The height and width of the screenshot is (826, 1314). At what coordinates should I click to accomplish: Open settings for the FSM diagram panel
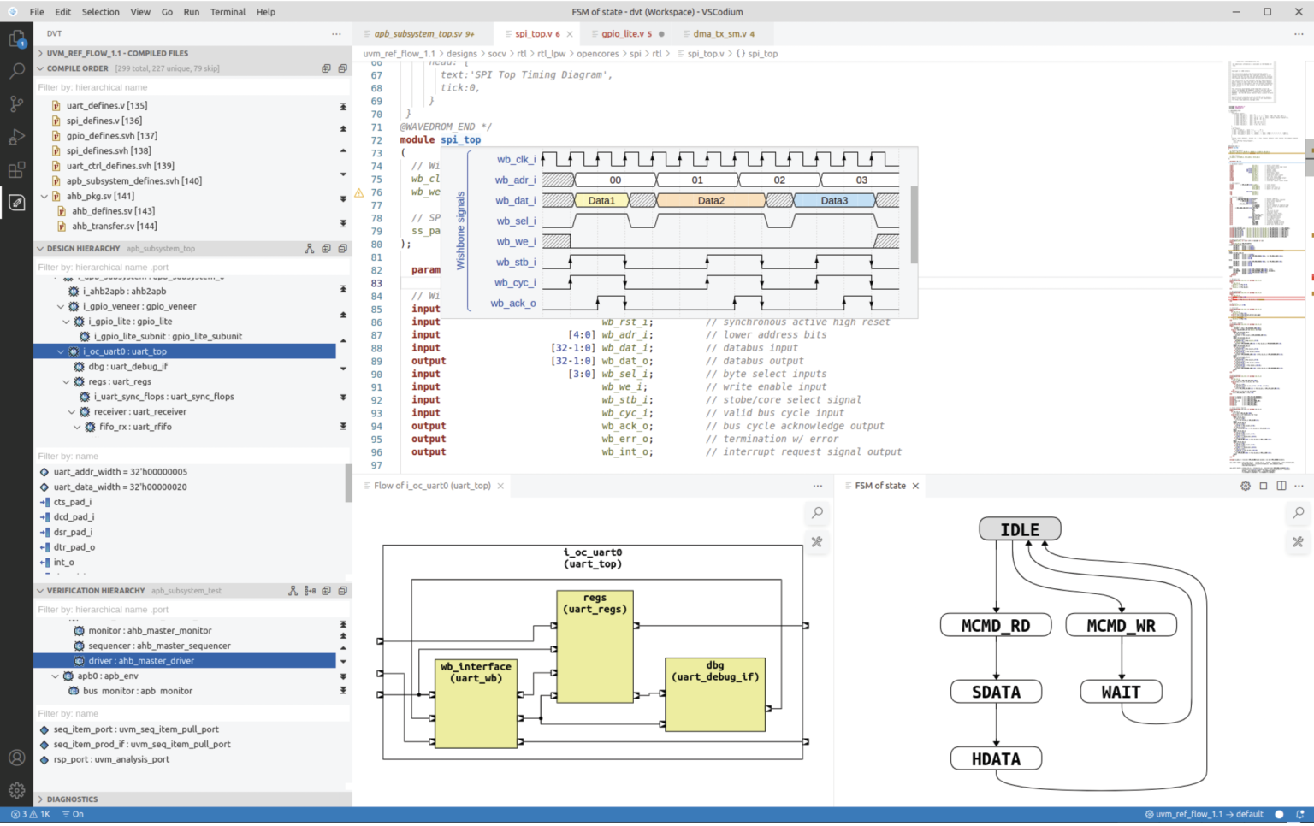pyautogui.click(x=1246, y=485)
